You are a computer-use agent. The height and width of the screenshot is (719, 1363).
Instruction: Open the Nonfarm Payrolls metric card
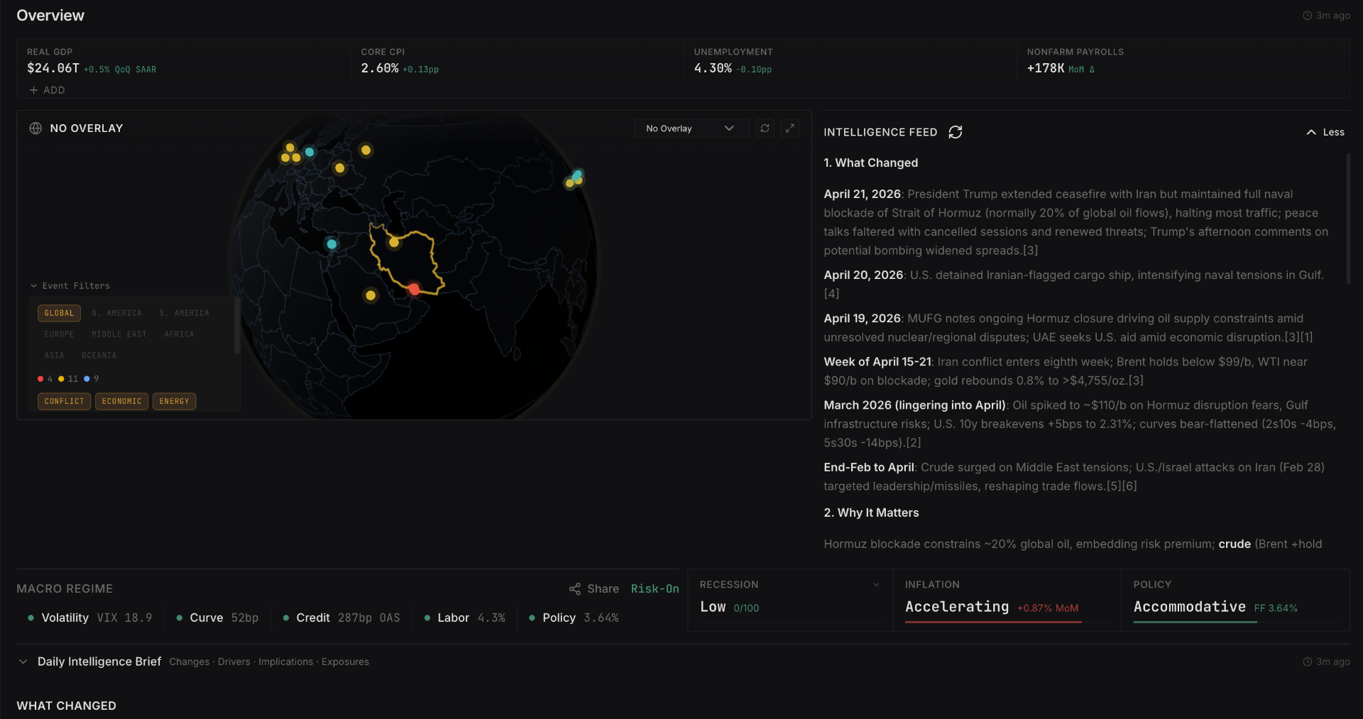[1183, 61]
